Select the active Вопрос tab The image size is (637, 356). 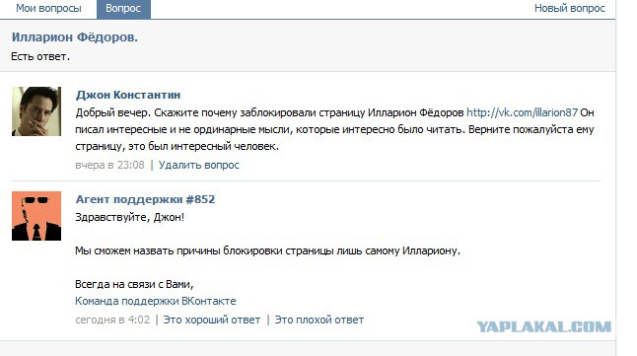[123, 9]
